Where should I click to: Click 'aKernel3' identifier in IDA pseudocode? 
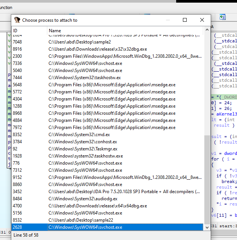pyautogui.click(x=226, y=114)
